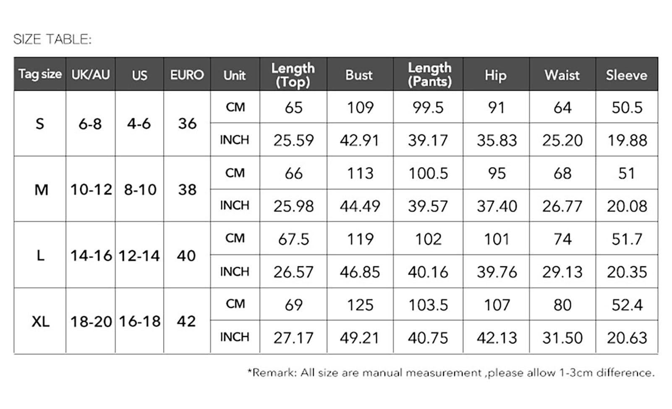Click the Waist column header
This screenshot has width=672, height=409.
562,74
